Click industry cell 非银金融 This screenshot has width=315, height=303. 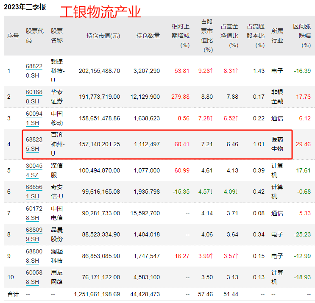click(x=277, y=97)
